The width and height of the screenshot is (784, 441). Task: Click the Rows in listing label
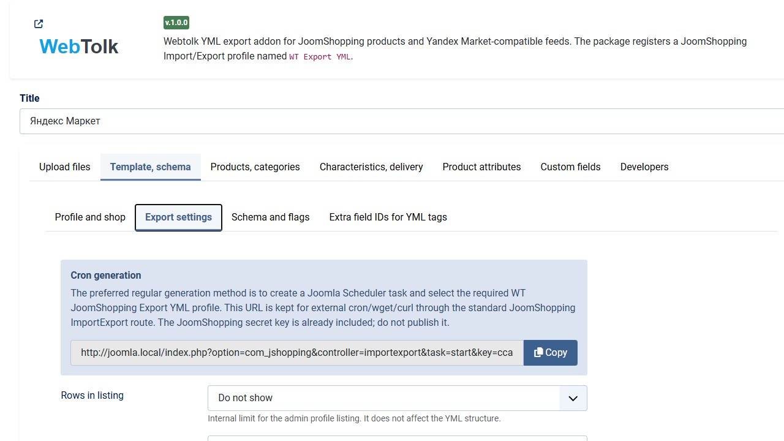92,396
